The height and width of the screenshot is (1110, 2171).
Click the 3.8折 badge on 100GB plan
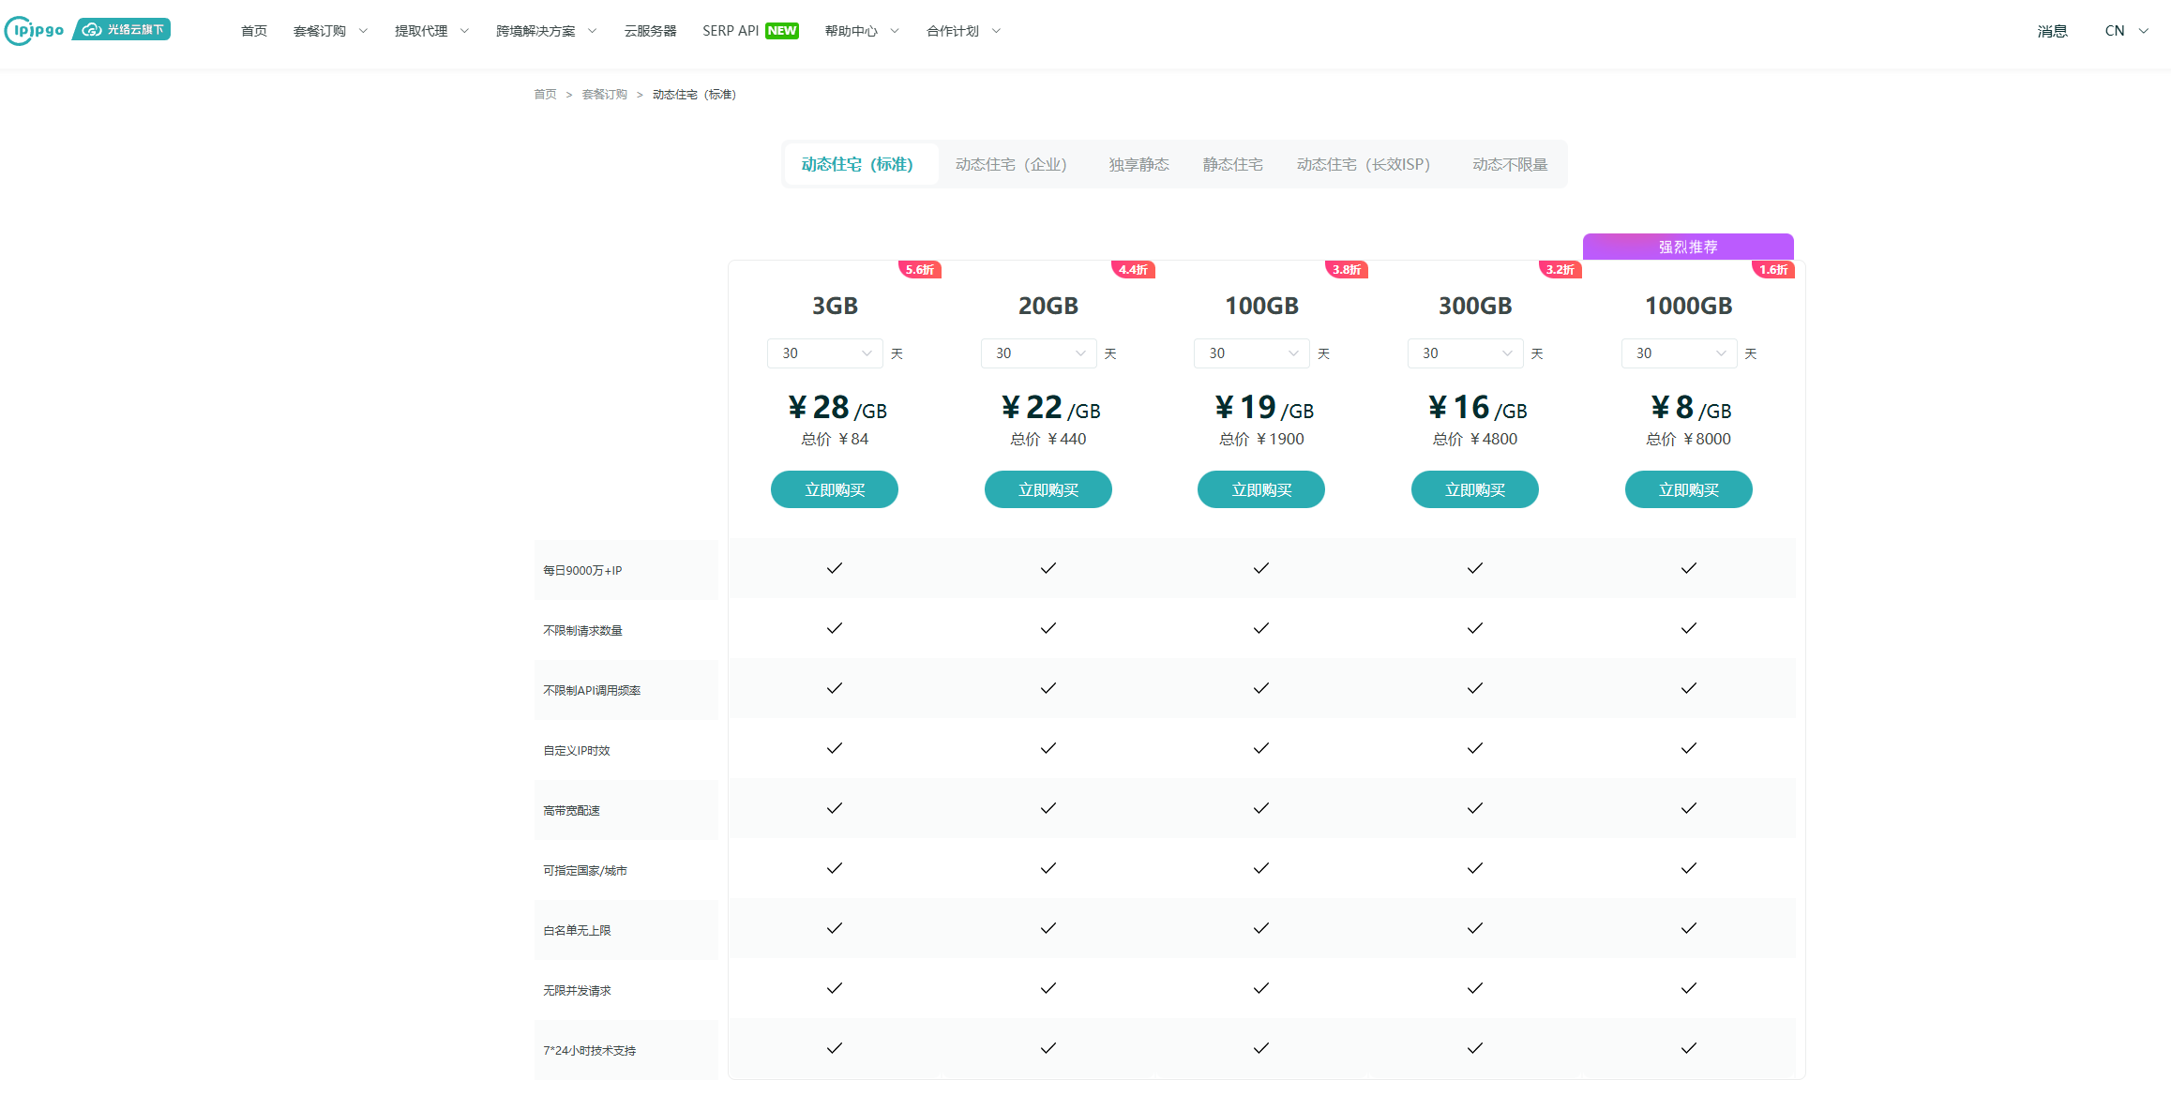[x=1347, y=270]
